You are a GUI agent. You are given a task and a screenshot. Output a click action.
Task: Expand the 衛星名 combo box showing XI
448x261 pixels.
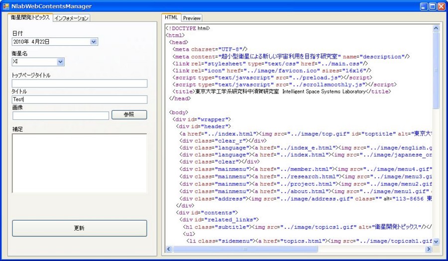[60, 62]
